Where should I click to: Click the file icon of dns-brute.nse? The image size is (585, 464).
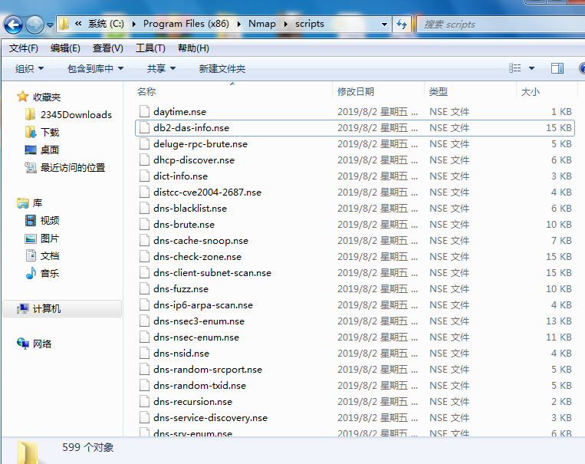point(144,224)
